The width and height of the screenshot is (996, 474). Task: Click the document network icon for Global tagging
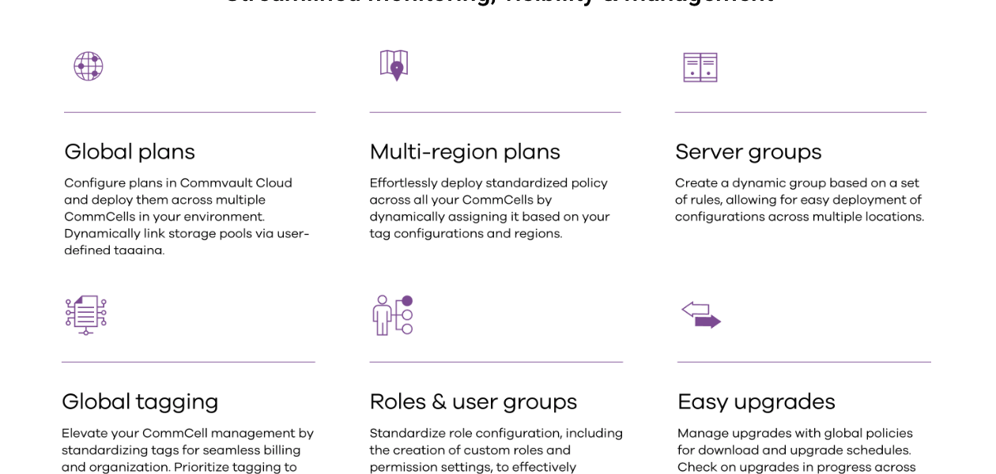click(x=85, y=315)
